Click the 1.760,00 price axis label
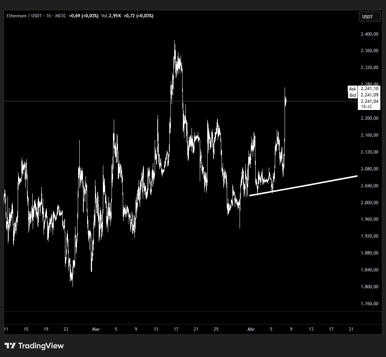Screen dimensions: 386x357 click(x=369, y=303)
